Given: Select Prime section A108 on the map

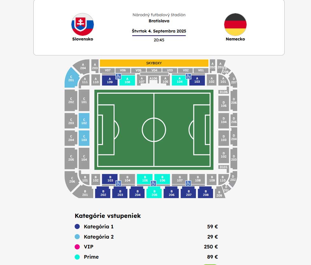Looking at the screenshot, I should [x=128, y=80].
